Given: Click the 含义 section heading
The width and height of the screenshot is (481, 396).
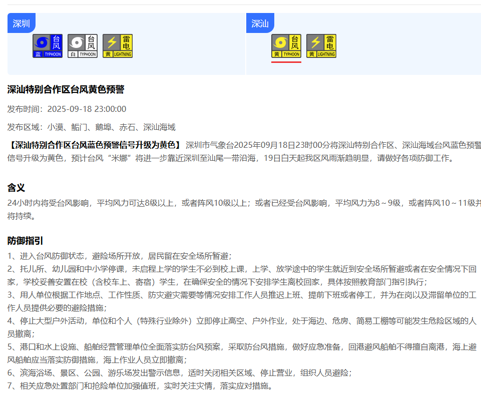Looking at the screenshot, I should click(x=16, y=188).
